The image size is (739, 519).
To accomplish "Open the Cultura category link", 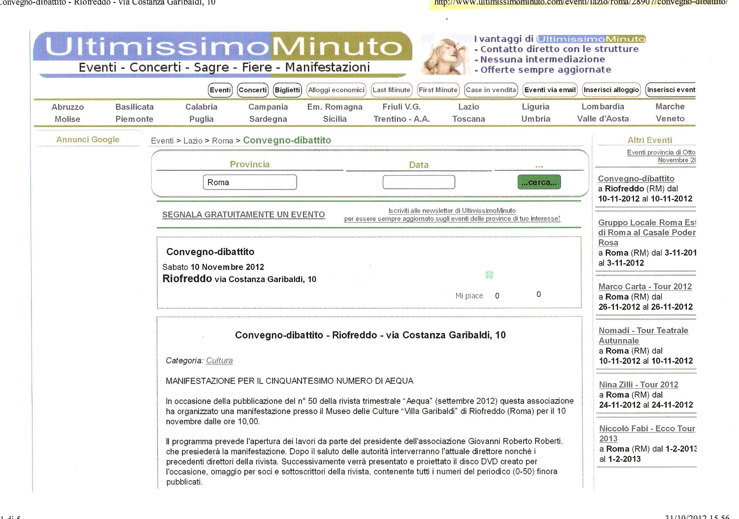I will click(x=219, y=360).
